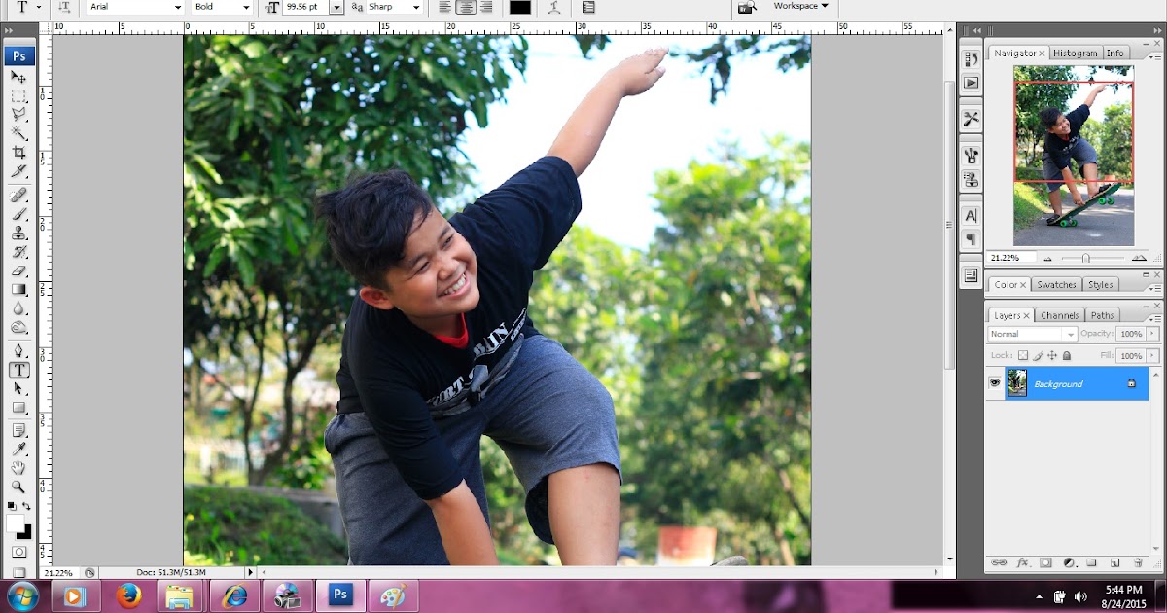Toggle Lock transparent pixels
1167x613 pixels.
[x=1023, y=356]
